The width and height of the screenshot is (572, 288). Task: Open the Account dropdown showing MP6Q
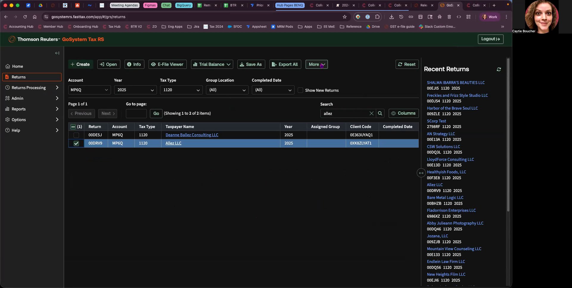[x=89, y=90]
